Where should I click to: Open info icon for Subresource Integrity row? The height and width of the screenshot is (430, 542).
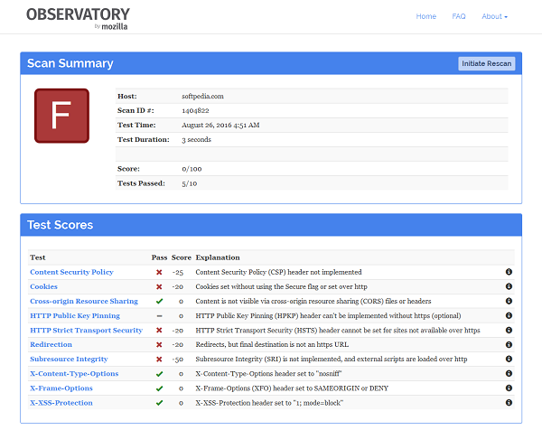pos(509,359)
